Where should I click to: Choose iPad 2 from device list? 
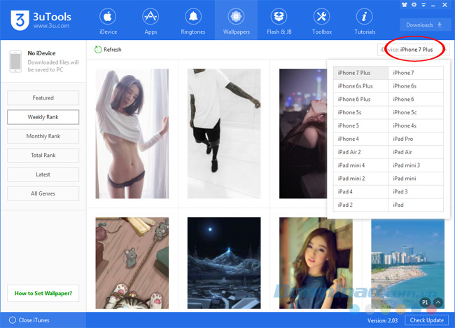360,205
